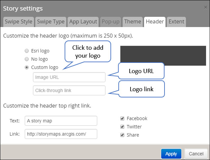Screen dimensions: 210x160
Task: Focus the Click-through link field
Action: pyautogui.click(x=69, y=91)
